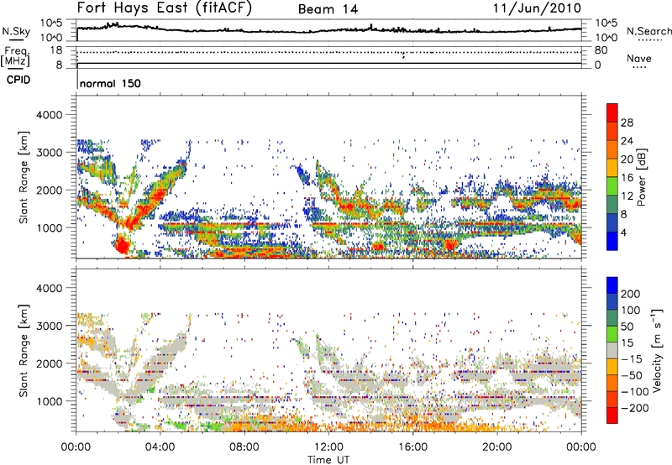Click the Power [dB] colorbar title
The width and height of the screenshot is (672, 465).
(x=641, y=177)
